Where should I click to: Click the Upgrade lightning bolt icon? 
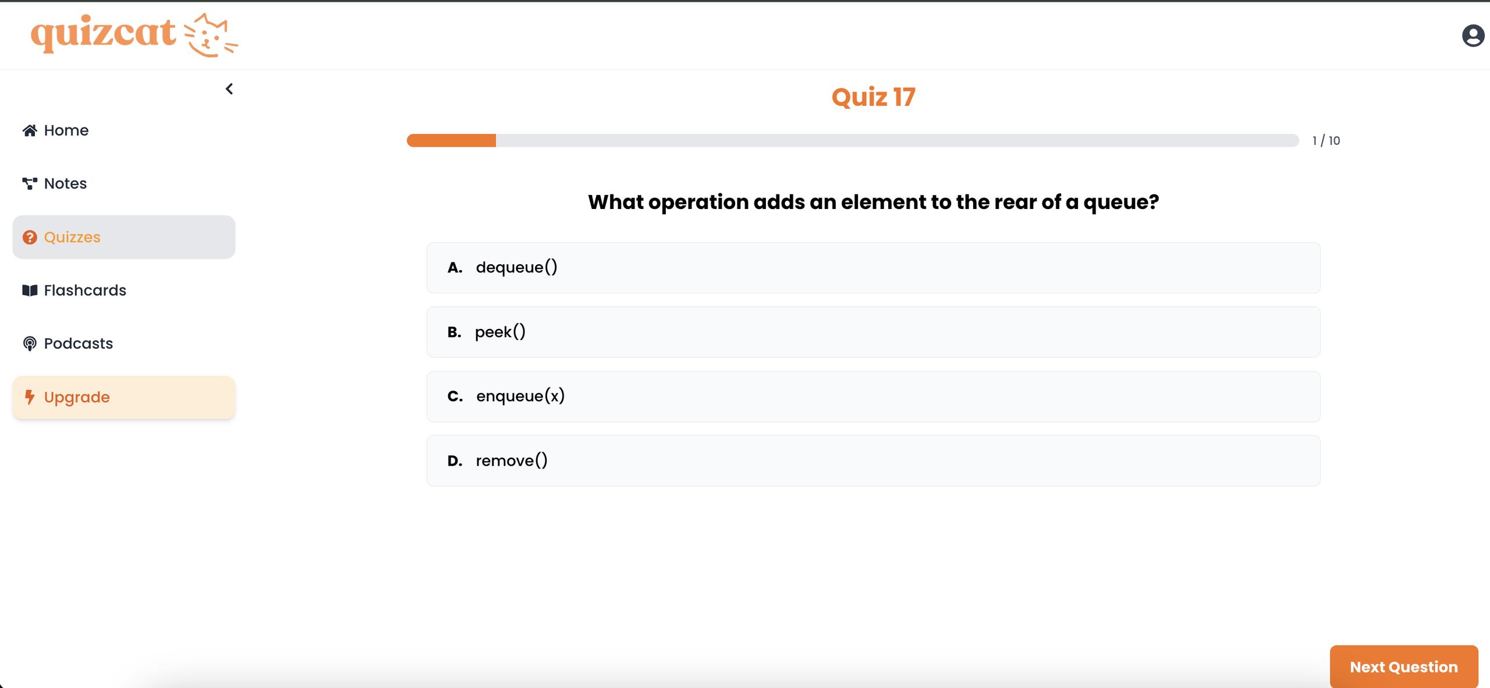click(x=30, y=397)
